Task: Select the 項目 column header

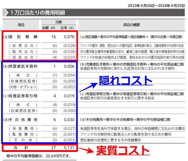Action: click(21, 25)
